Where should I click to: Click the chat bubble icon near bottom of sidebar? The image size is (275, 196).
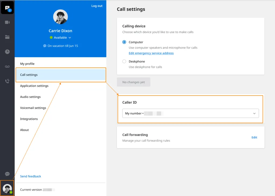[7, 174]
